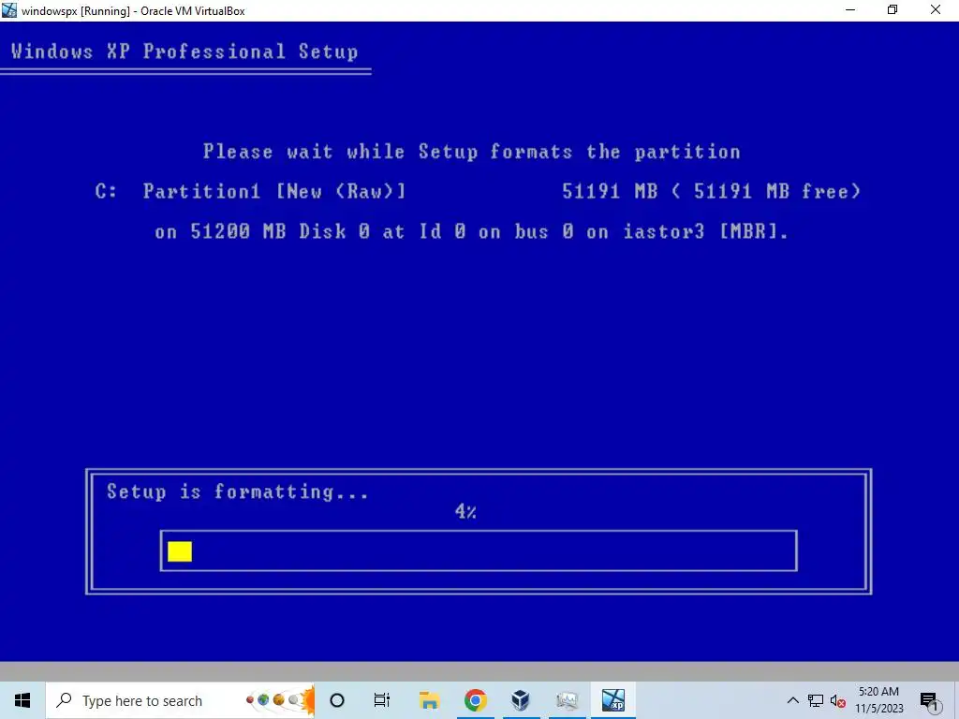The image size is (959, 719).
Task: Click the Please wait while Setup formats line
Action: tap(472, 152)
